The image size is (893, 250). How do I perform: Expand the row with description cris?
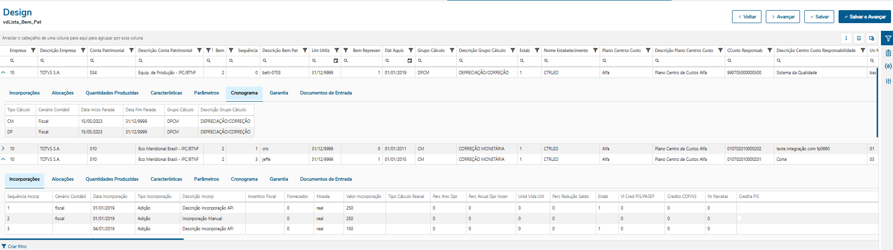(x=3, y=149)
